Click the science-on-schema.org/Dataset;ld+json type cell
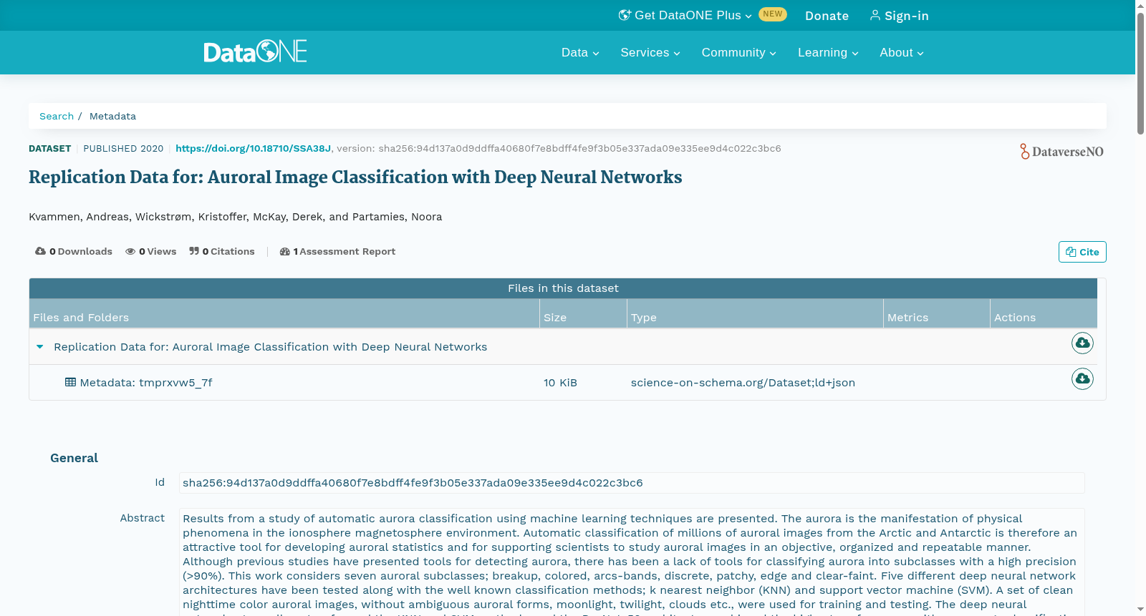Screen dimensions: 1146x616 pos(743,383)
